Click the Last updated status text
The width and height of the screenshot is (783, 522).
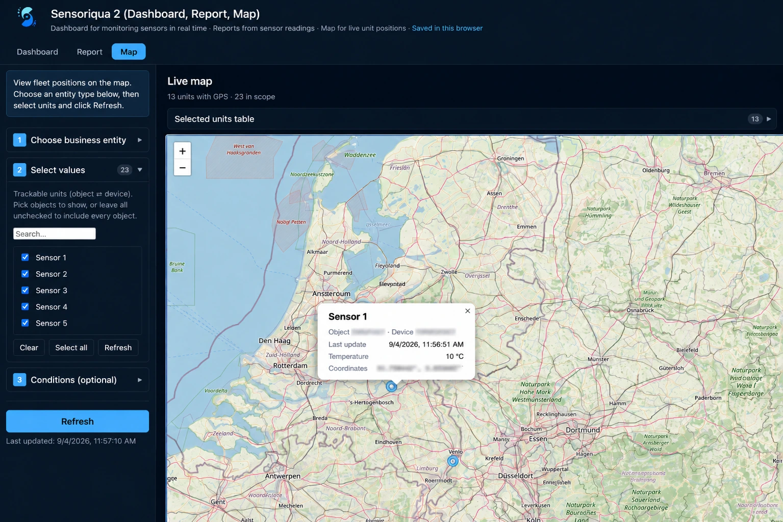[x=71, y=441]
